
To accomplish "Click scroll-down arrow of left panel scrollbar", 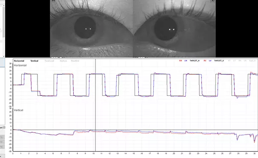I will tap(4, 56).
